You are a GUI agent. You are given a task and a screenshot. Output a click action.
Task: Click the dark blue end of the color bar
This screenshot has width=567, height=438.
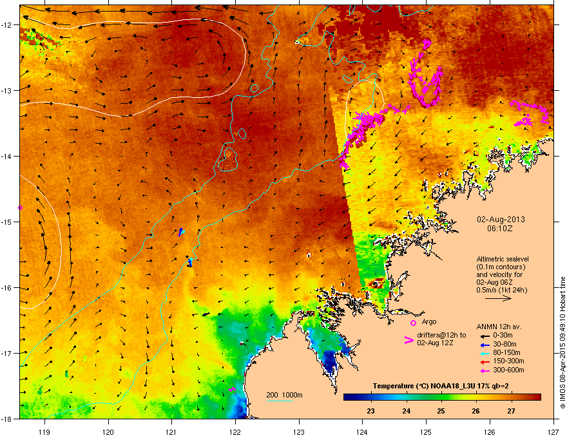[349, 397]
